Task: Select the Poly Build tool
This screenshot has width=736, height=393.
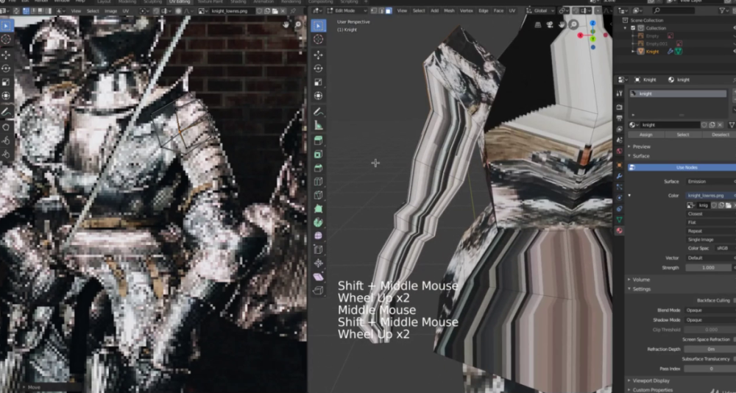Action: tap(318, 209)
